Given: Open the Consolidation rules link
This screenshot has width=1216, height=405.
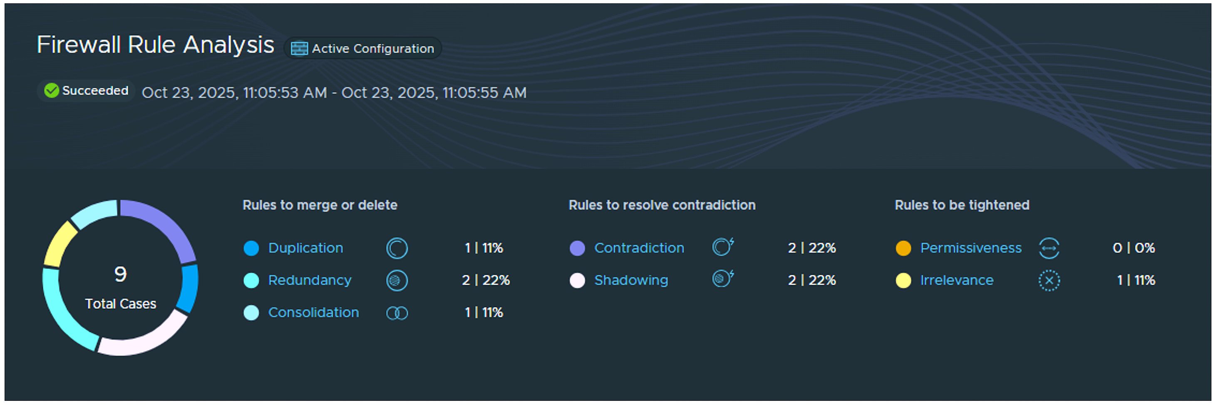Looking at the screenshot, I should pyautogui.click(x=313, y=313).
